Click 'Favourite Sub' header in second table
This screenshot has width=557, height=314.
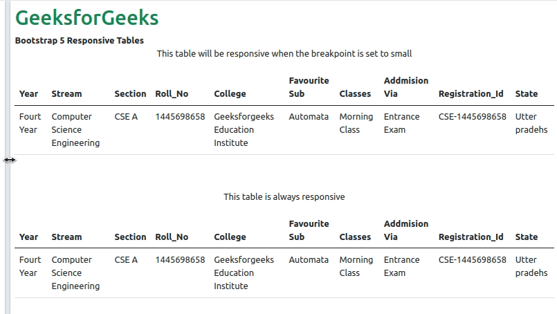tap(309, 230)
